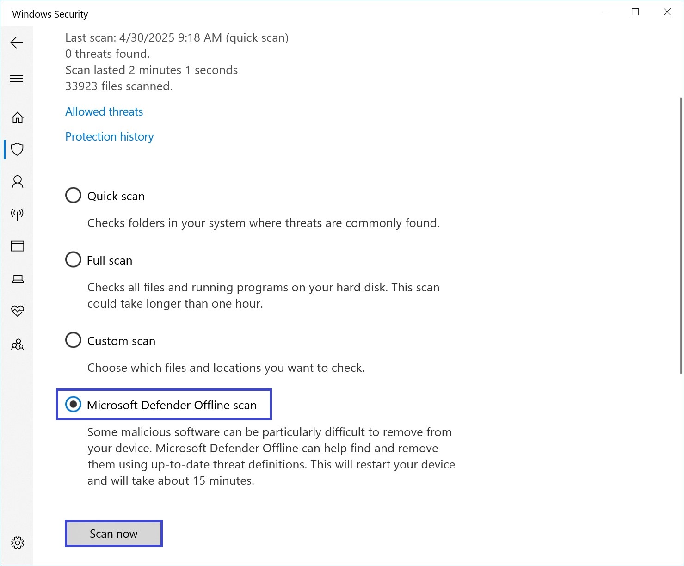Click the vertical scrollbar thumb
The height and width of the screenshot is (566, 684).
[681, 235]
